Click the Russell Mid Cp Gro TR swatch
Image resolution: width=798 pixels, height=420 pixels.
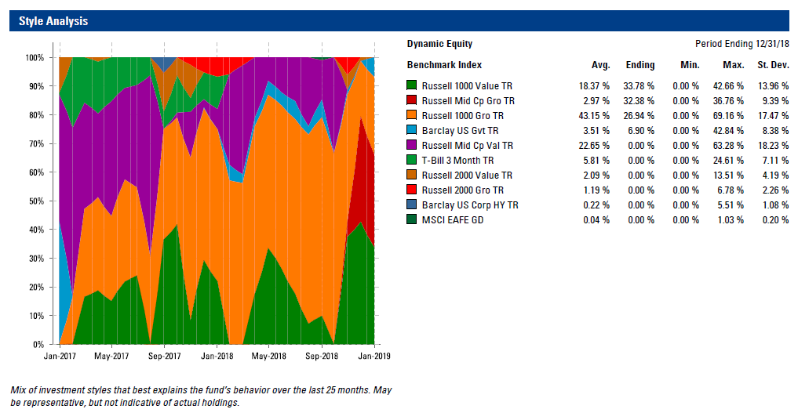412,100
